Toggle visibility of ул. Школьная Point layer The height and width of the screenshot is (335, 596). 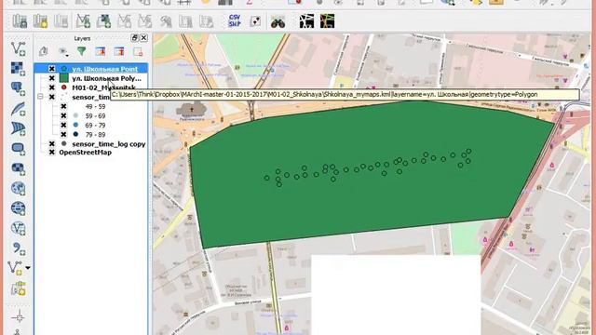click(x=52, y=69)
